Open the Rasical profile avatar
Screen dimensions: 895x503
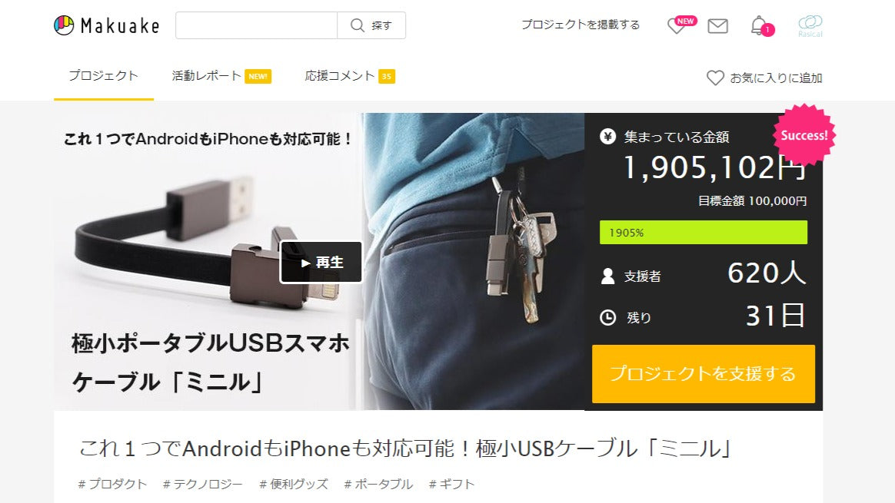coord(810,25)
